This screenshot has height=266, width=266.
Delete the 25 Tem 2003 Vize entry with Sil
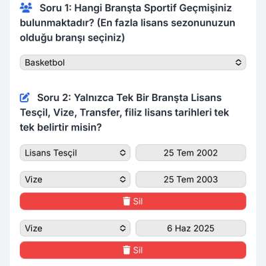pyautogui.click(x=133, y=201)
